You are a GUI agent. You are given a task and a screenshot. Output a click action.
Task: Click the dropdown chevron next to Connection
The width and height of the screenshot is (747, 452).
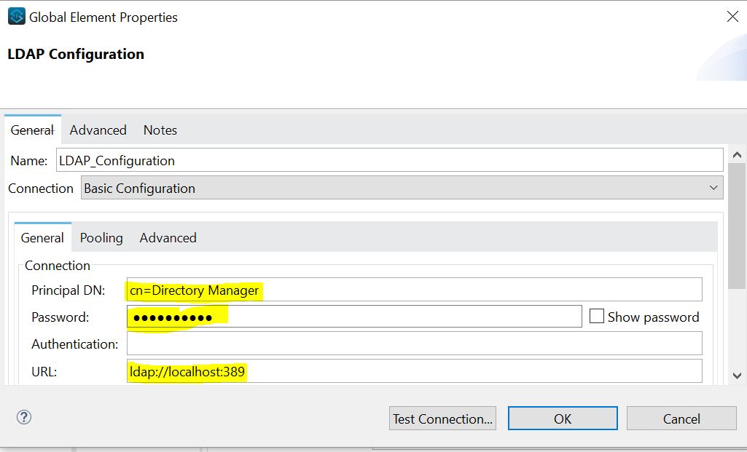click(713, 188)
